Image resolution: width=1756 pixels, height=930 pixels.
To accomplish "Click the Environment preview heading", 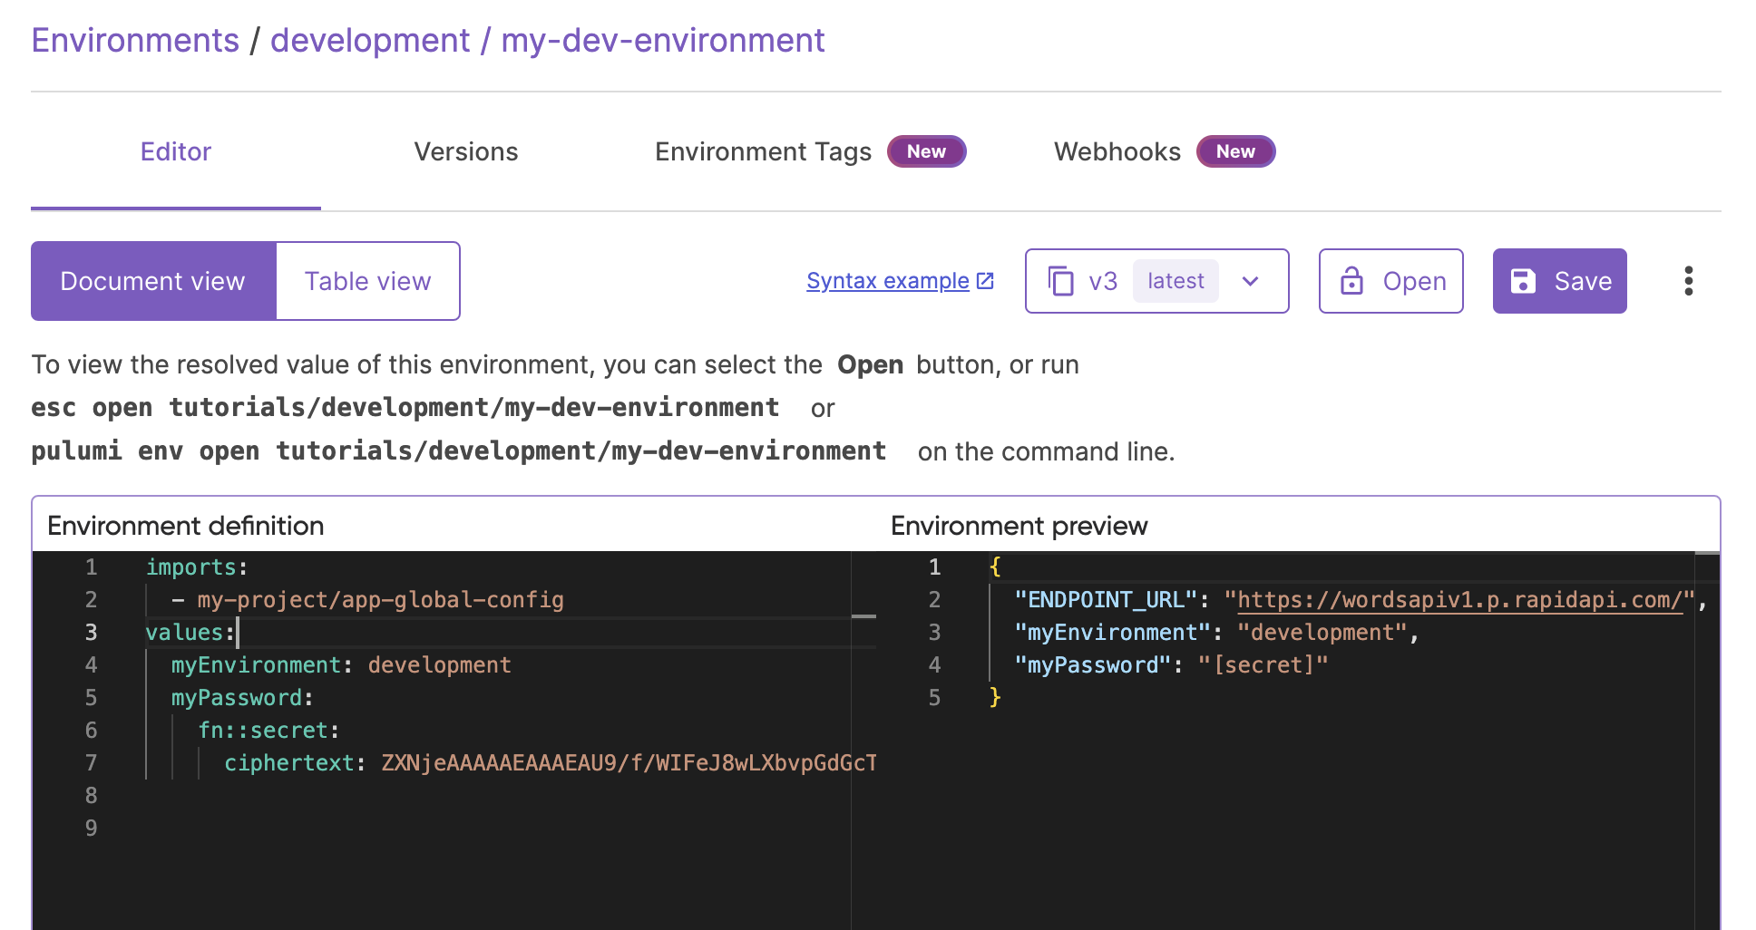I will tap(1019, 526).
